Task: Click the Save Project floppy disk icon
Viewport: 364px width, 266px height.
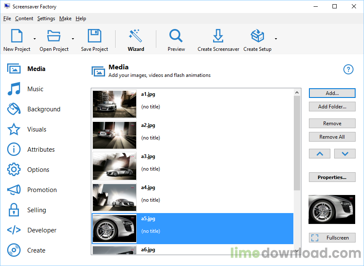Action: click(95, 36)
